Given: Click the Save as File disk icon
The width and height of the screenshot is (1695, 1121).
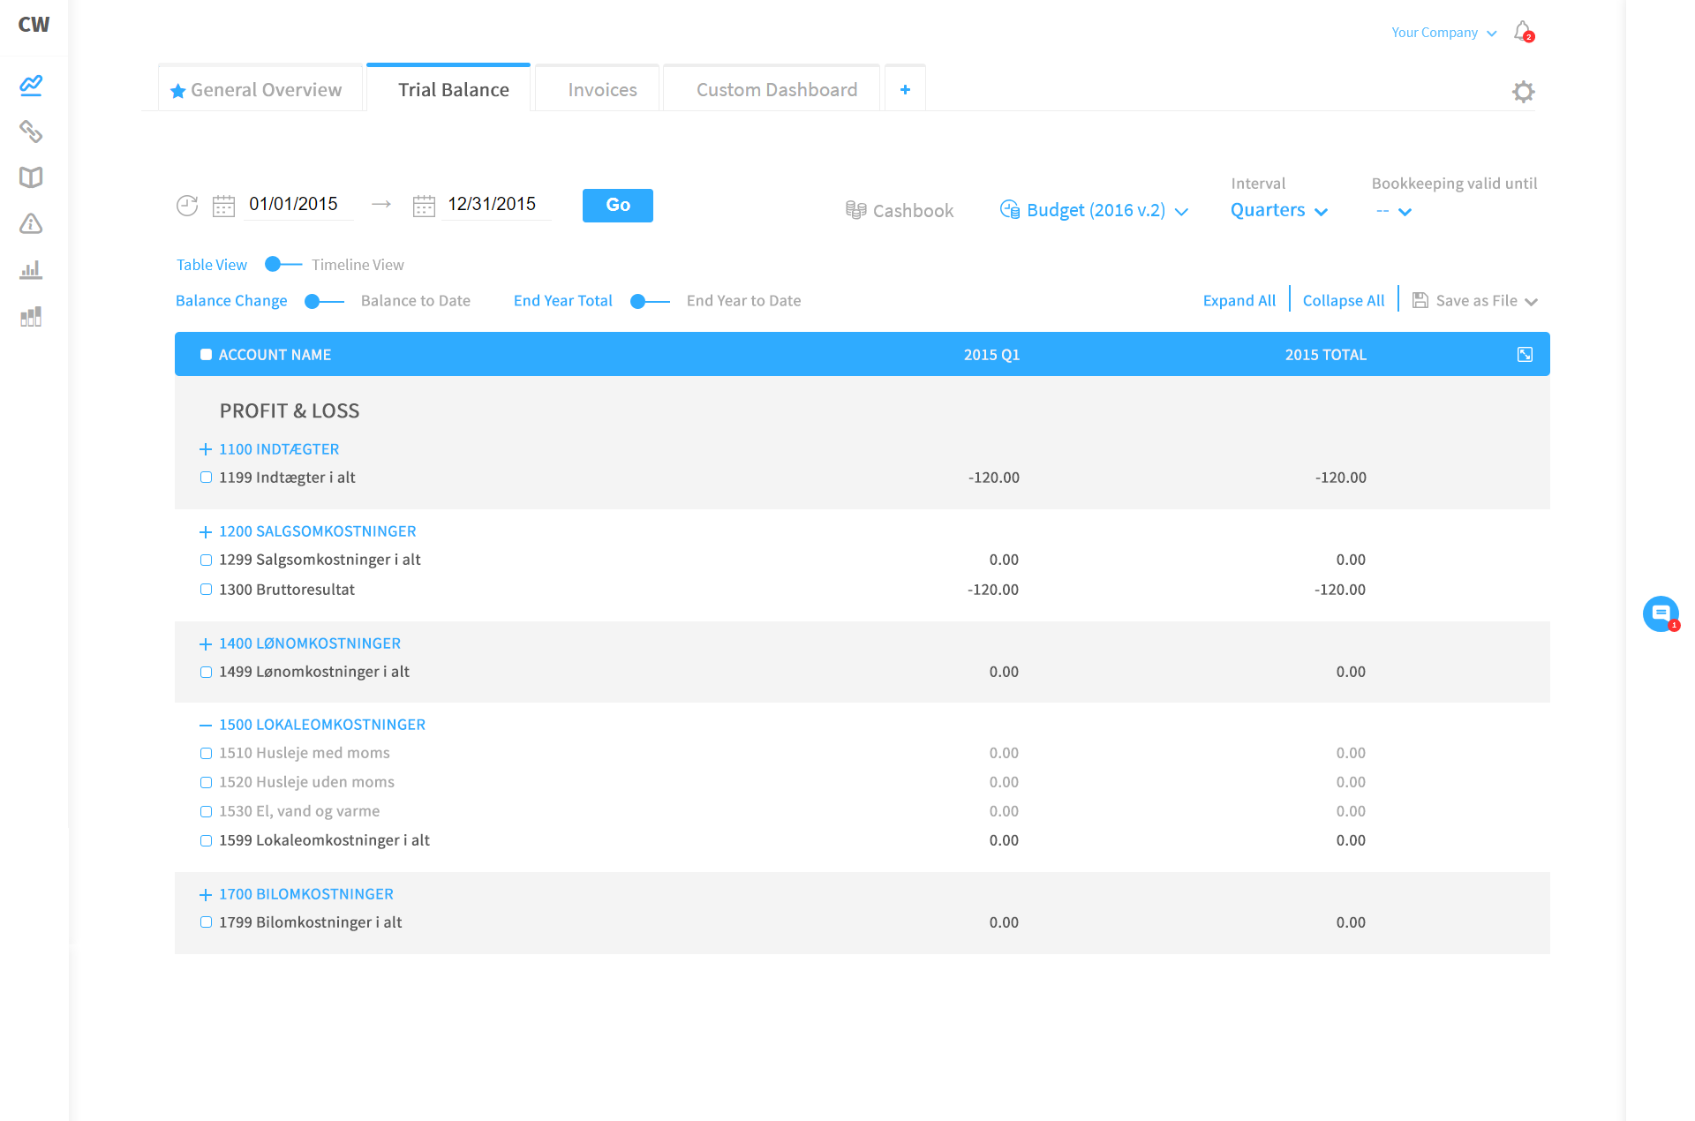Looking at the screenshot, I should click(1420, 300).
